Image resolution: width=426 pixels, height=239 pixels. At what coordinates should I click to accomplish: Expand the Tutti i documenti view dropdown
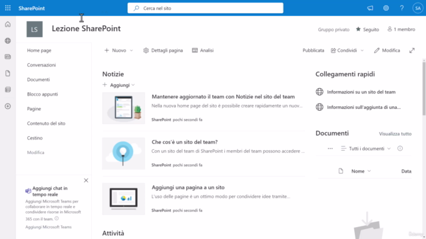365,149
